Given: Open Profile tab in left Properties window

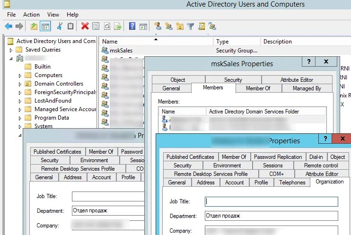Looking at the screenshot, I should 128,177.
